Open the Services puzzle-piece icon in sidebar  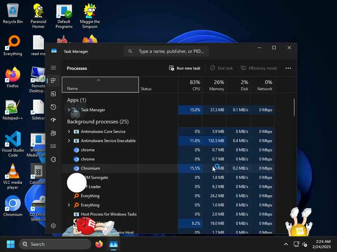pos(53,159)
